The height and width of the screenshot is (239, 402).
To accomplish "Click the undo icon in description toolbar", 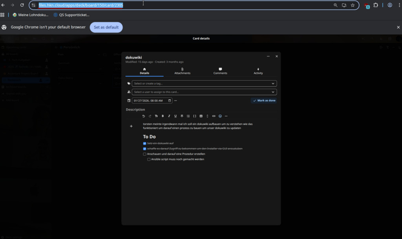I will 144,116.
